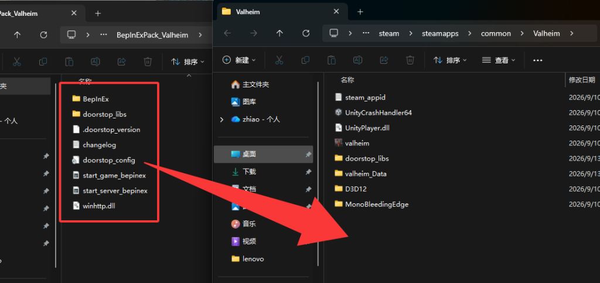
Task: Go up one level in BepInExPack window
Action: pos(17,35)
